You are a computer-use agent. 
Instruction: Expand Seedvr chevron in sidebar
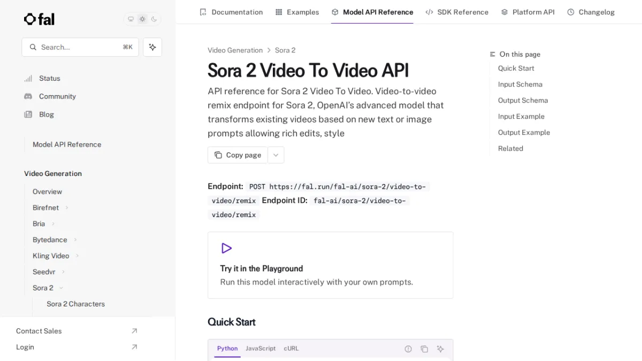coord(63,272)
